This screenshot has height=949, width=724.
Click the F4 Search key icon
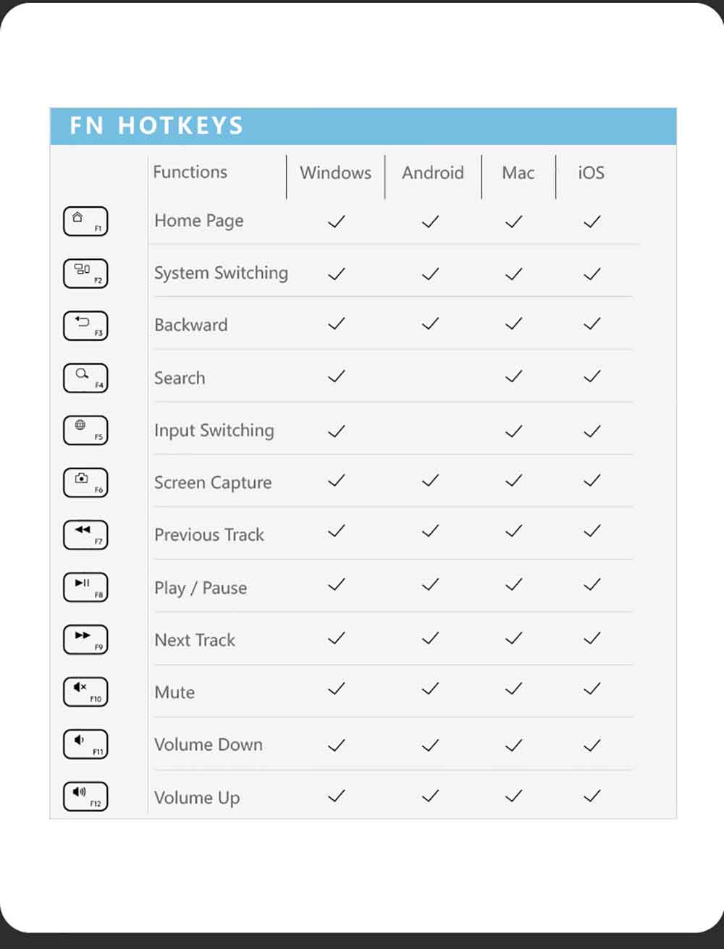pos(85,378)
